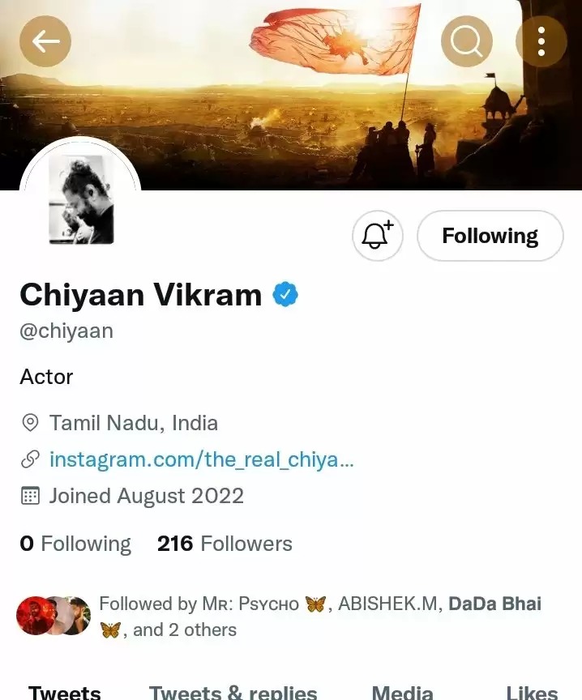
Task: Switch to Tweets & replies tab
Action: point(233,691)
